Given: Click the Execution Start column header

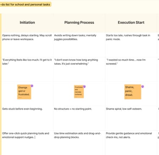Looking at the screenshot, I should tap(131, 22).
